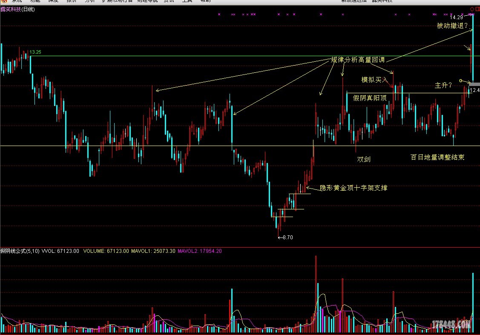480x335 pixels.
Task: Open the 工具 menu
Action: click(187, 1)
